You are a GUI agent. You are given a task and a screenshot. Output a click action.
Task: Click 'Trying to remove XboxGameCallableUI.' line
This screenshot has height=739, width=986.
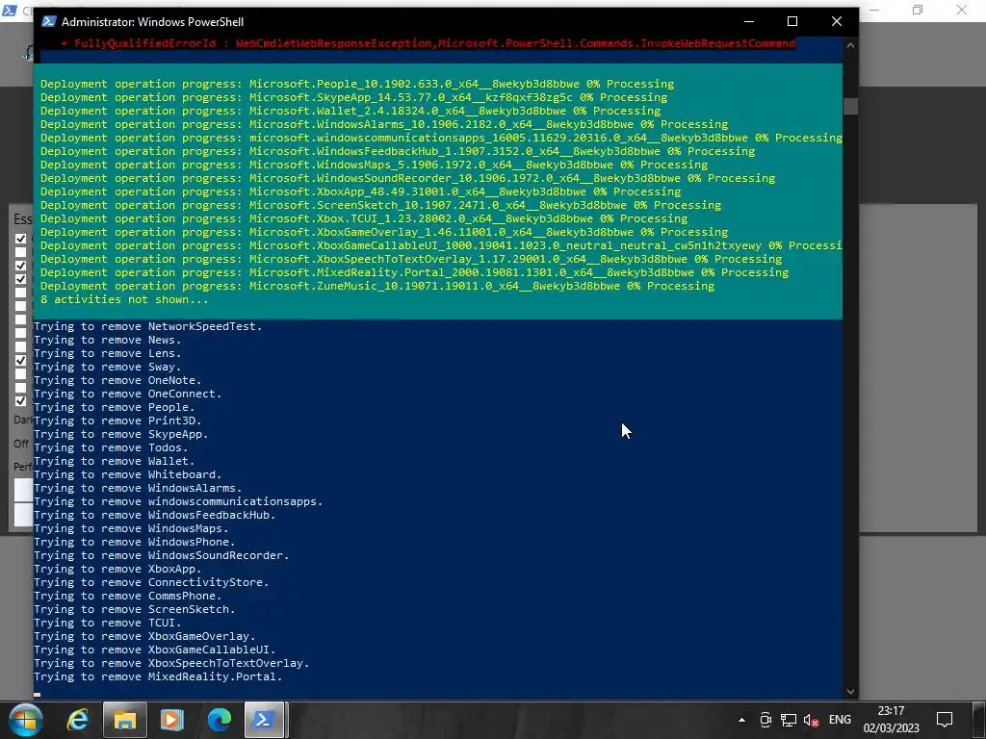155,650
